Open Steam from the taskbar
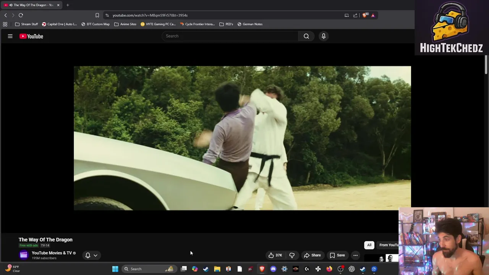Viewport: 489px width, 275px height. coord(206,269)
